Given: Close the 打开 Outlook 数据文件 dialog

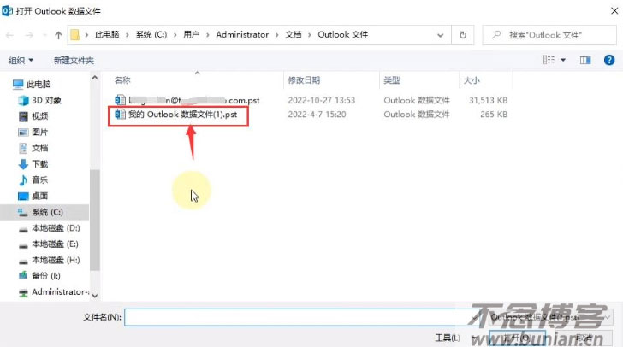Looking at the screenshot, I should (614, 11).
